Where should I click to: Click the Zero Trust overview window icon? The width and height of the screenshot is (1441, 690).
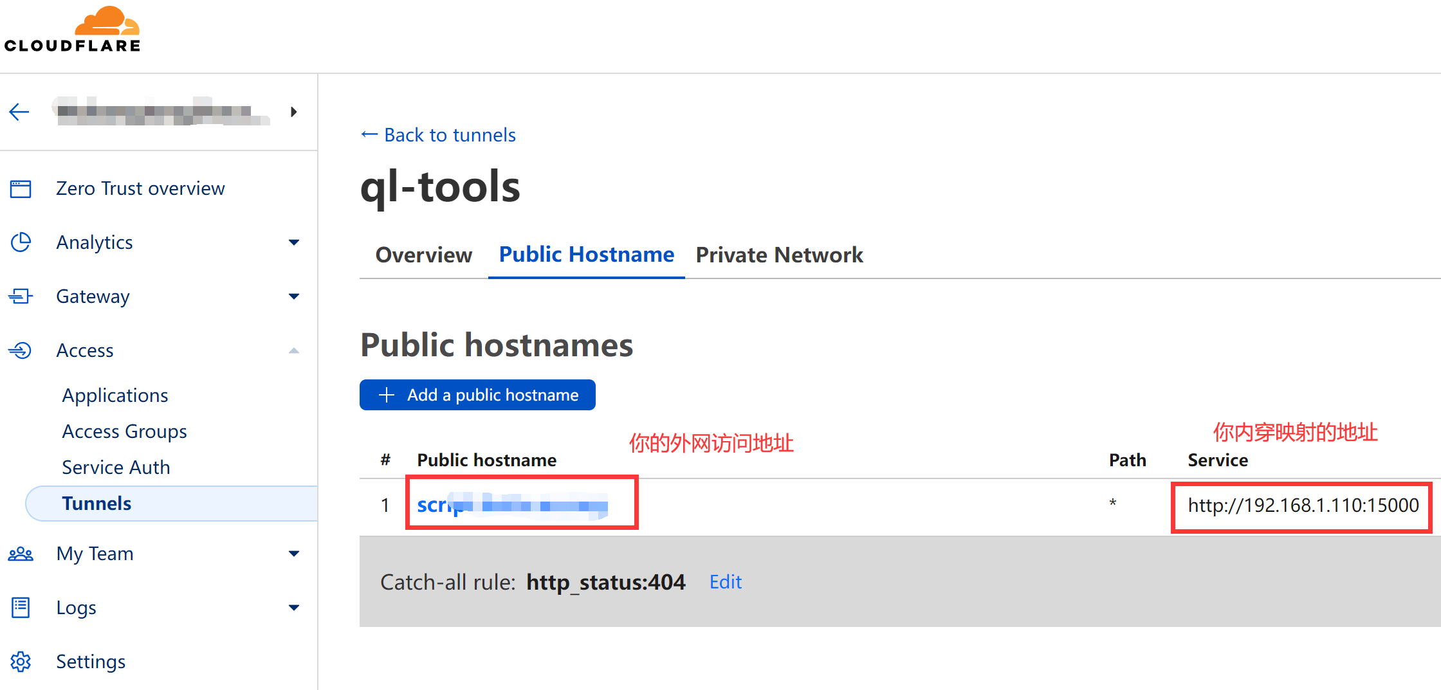coord(21,189)
